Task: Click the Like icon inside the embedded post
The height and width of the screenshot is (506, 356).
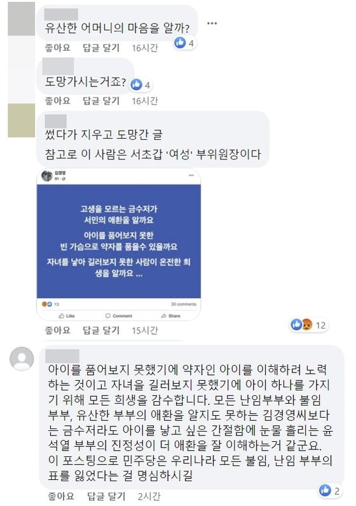Action: tap(67, 315)
